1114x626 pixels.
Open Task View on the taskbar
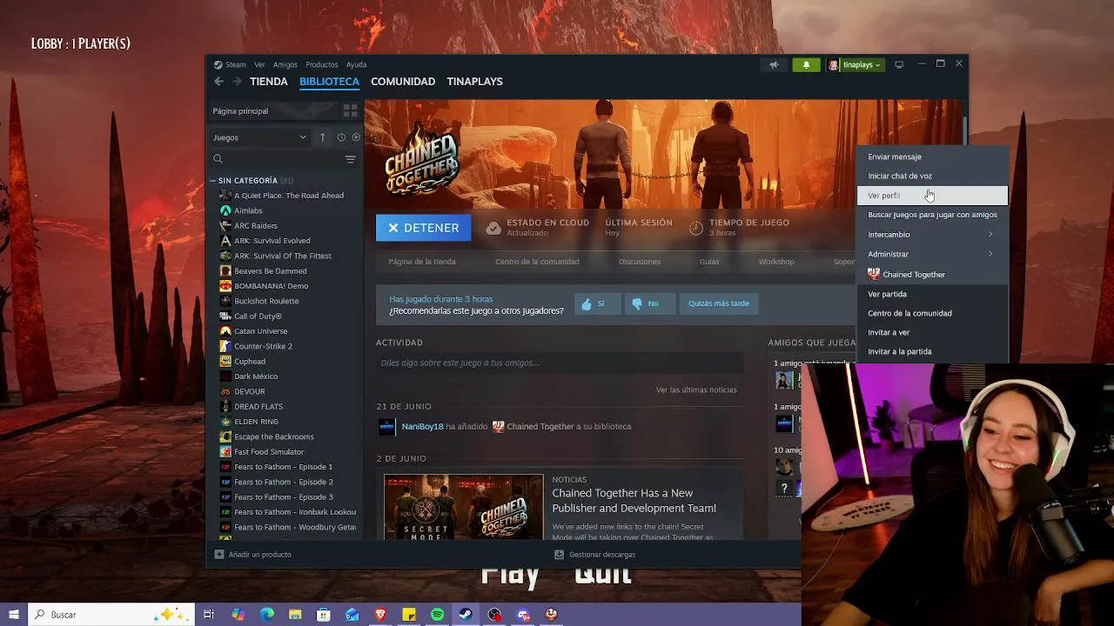coord(209,615)
